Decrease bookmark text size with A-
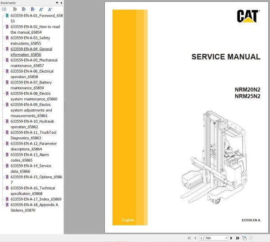 click(x=50, y=9)
